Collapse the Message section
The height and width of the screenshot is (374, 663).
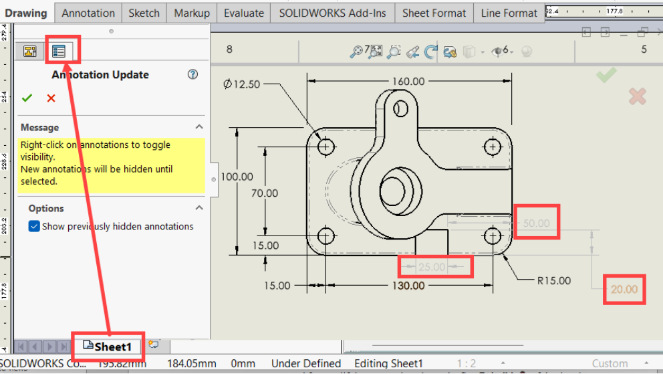click(x=198, y=127)
